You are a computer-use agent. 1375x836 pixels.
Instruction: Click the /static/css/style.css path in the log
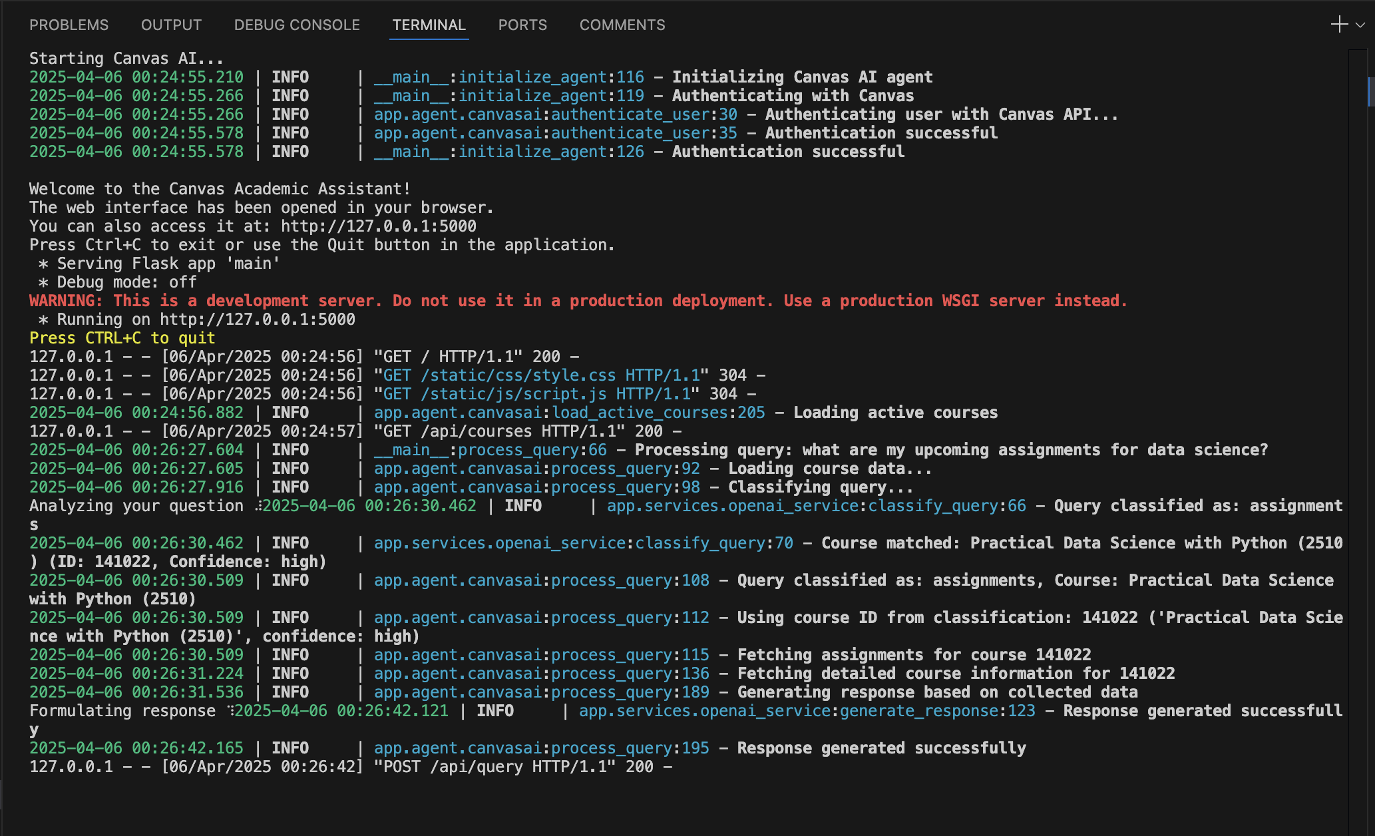(x=518, y=375)
